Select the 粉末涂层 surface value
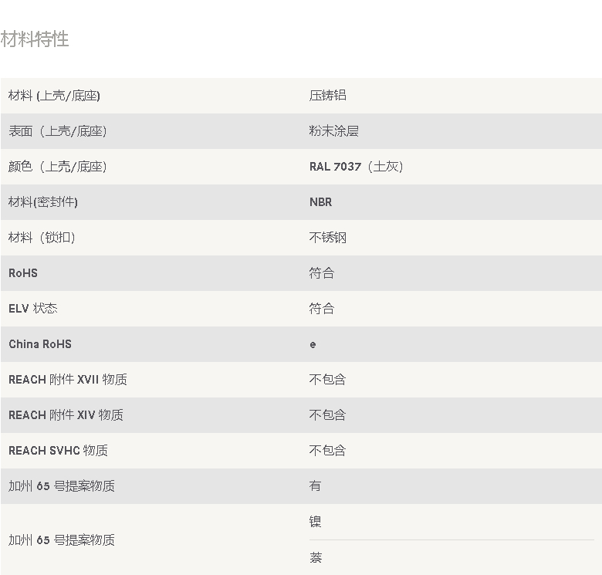602x575 pixels. 333,131
